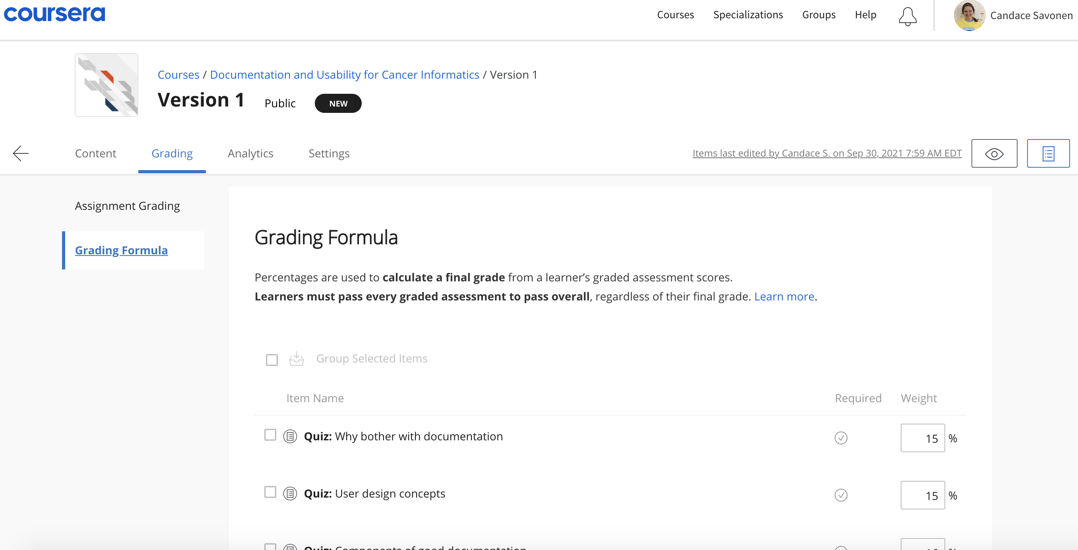The image size is (1078, 550).
Task: Switch to the Content tab
Action: 95,153
